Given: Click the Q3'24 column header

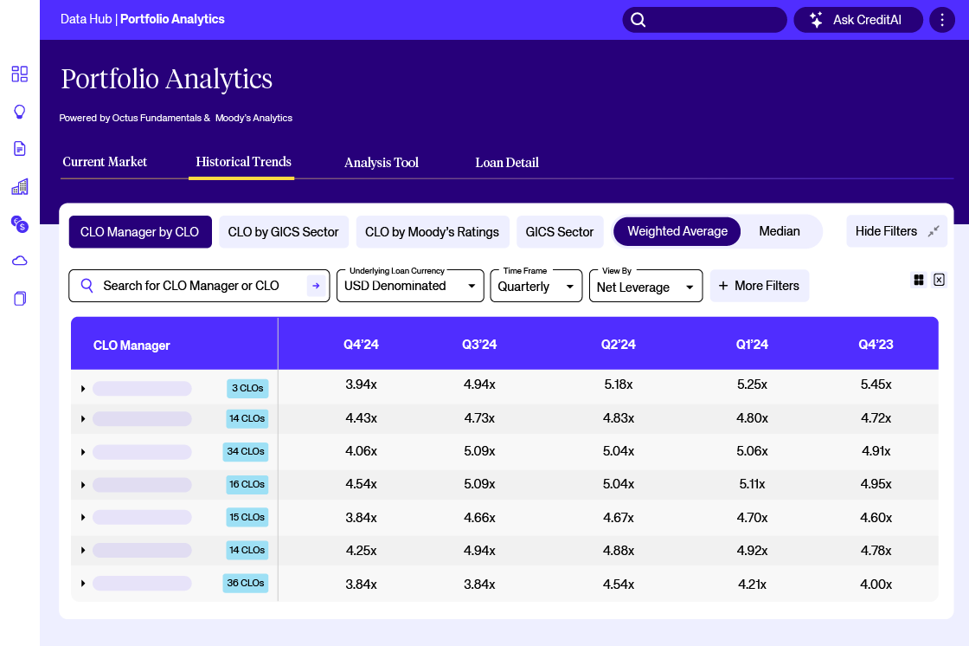Looking at the screenshot, I should [479, 345].
